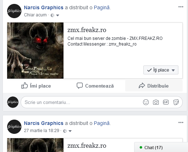
Task: Open the 27 martie la 18:29 timestamp
Action: pos(41,131)
